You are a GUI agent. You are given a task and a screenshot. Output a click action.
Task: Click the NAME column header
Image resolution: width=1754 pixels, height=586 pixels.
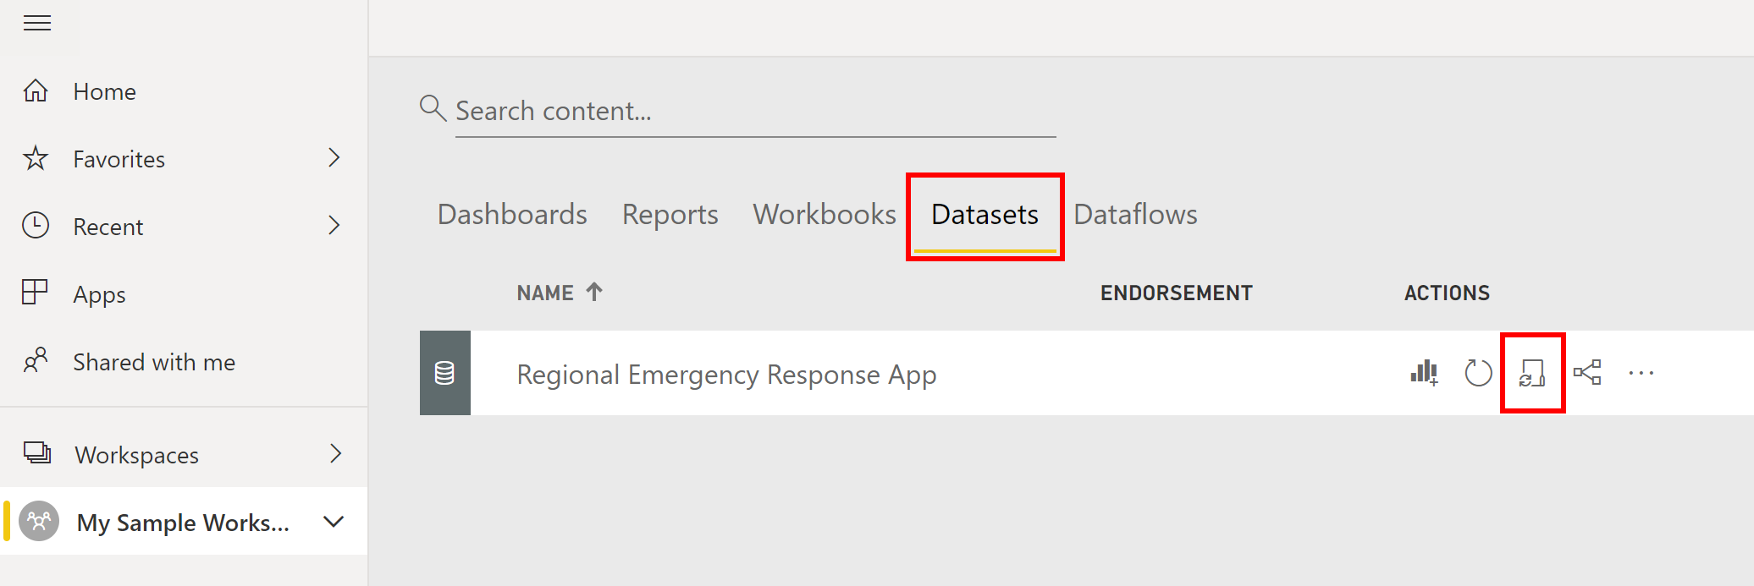coord(545,293)
